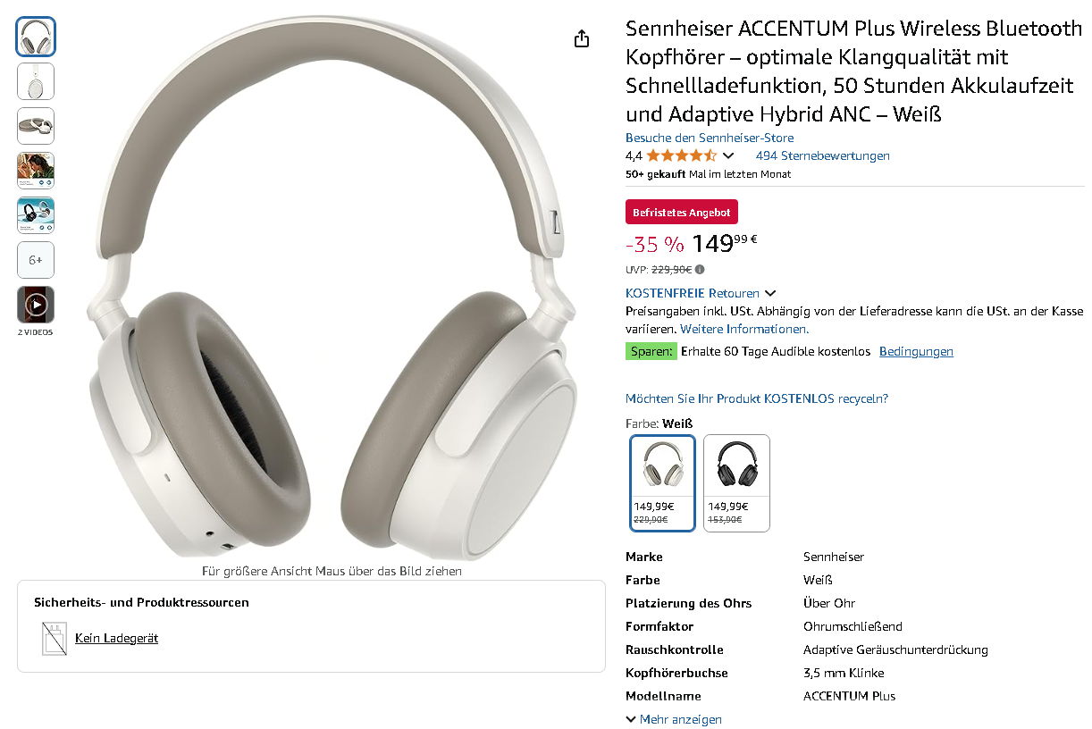Show the first headphone thumbnail image
The width and height of the screenshot is (1092, 729).
click(x=36, y=37)
